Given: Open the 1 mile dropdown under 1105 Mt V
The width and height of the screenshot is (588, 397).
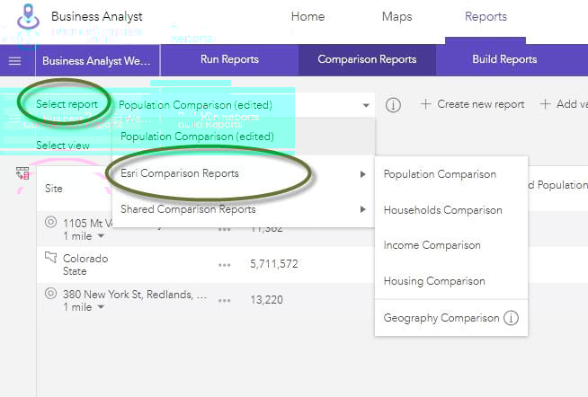Looking at the screenshot, I should pos(101,236).
